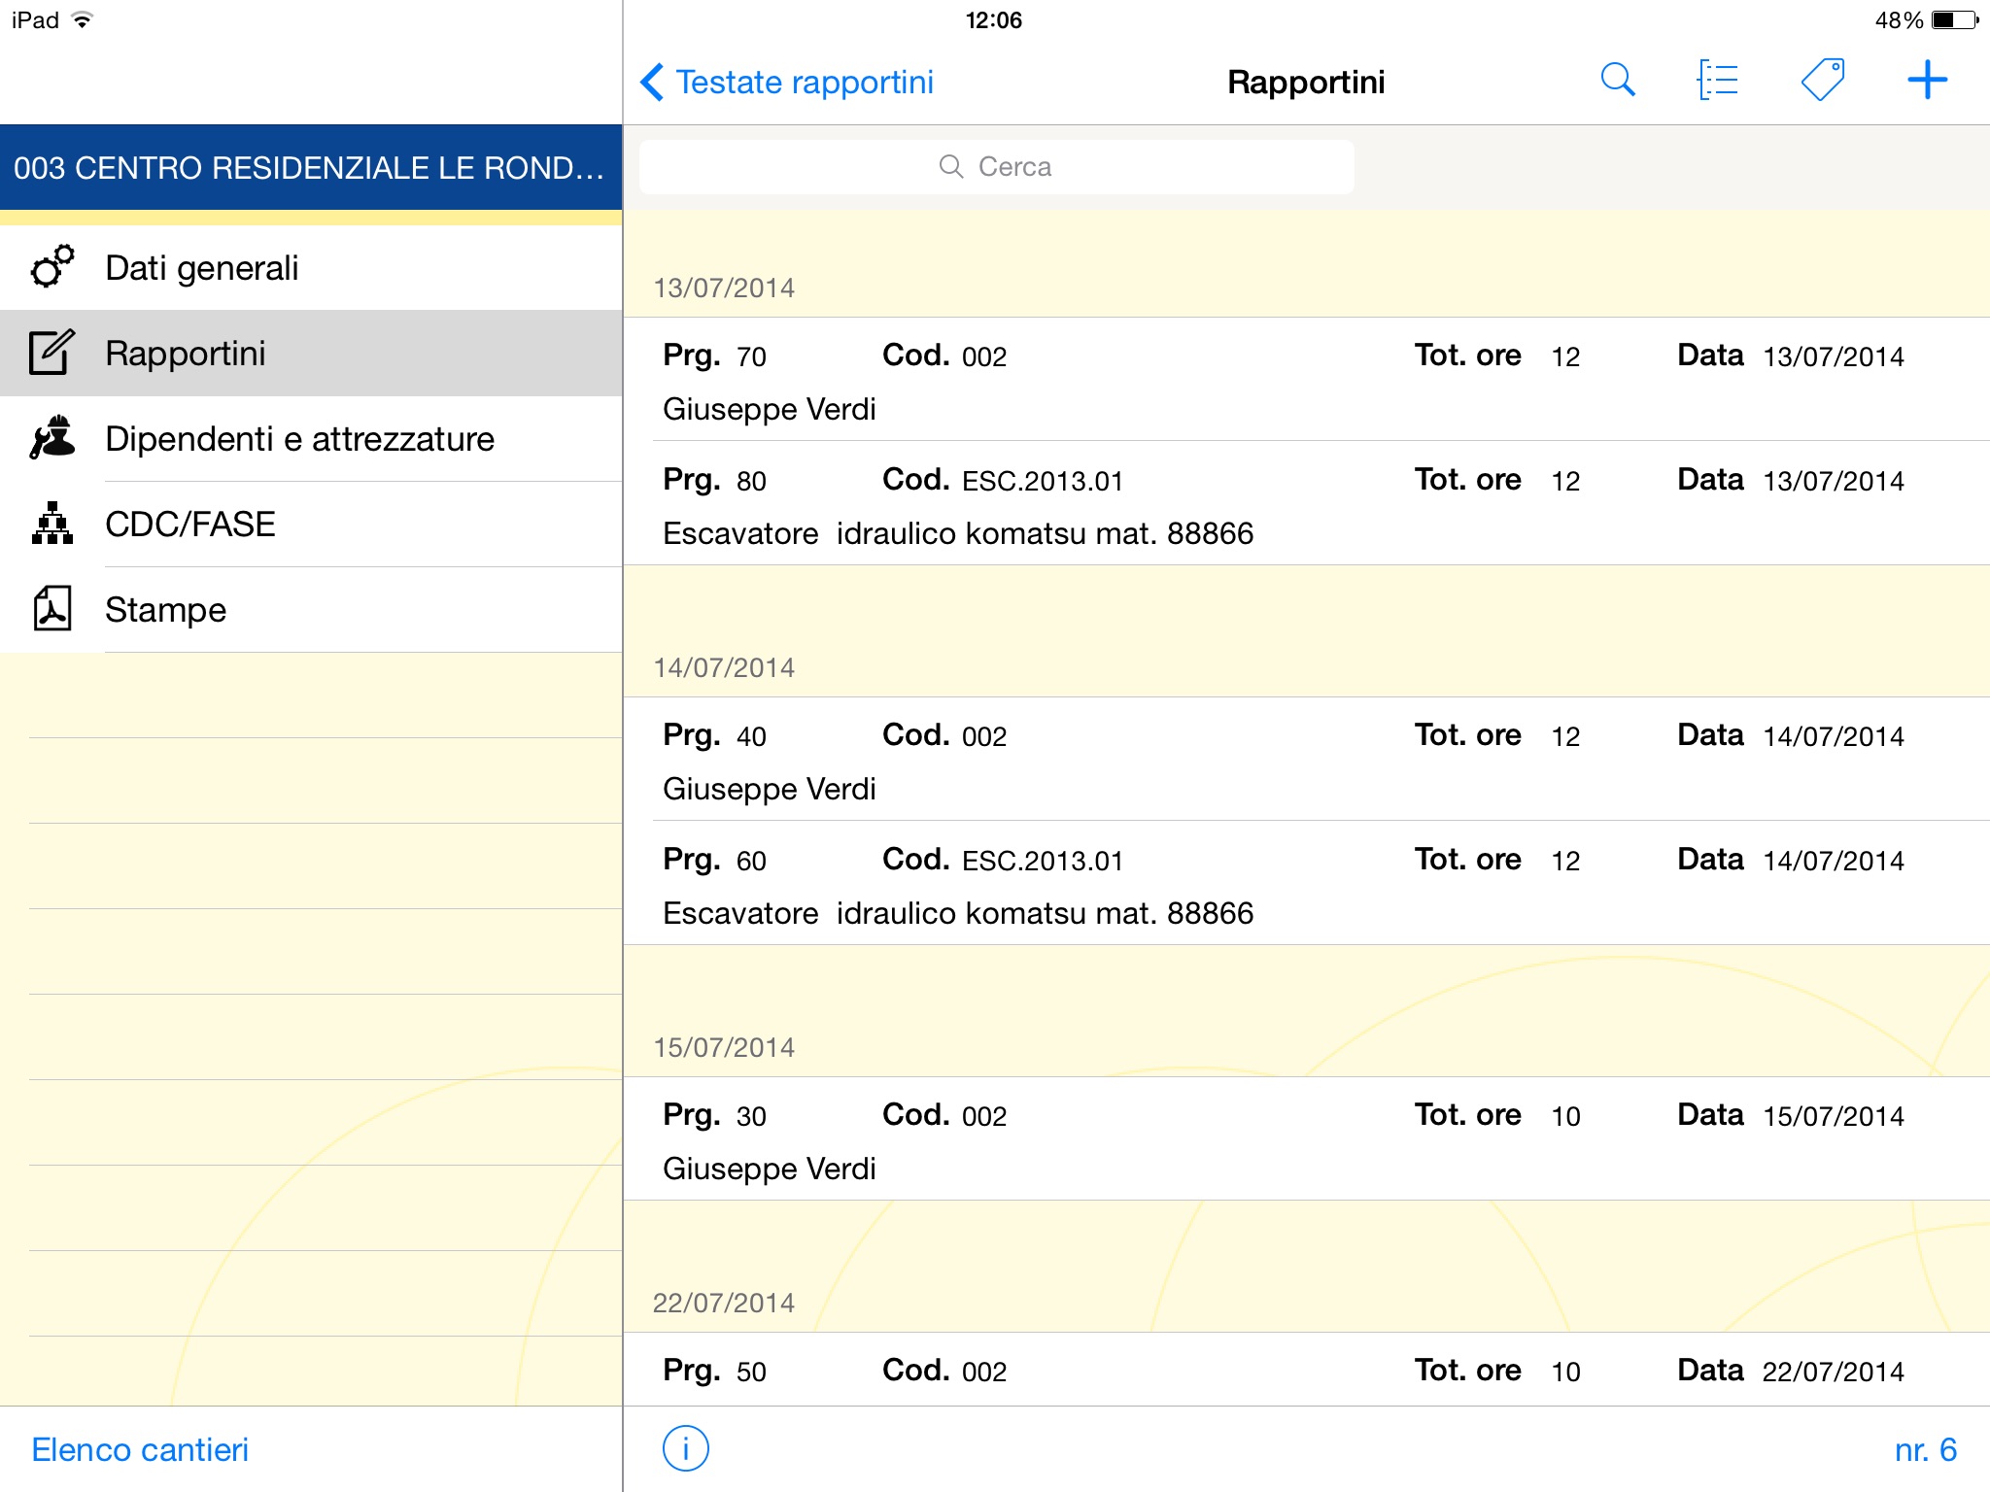Viewport: 1990px width, 1492px height.
Task: Tap the 12:06 clock in status bar
Action: pos(994,19)
